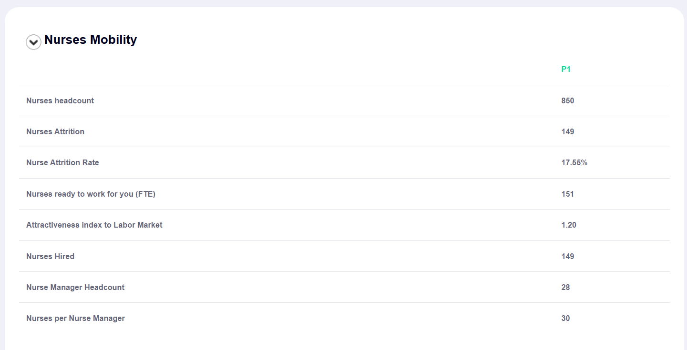Select the 17.55% attrition rate value
This screenshot has width=687, height=350.
574,163
